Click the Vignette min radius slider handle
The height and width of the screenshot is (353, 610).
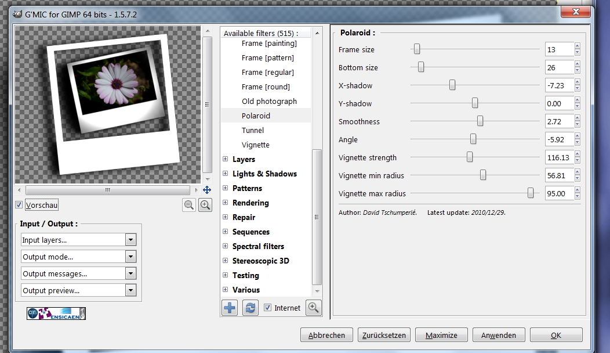click(483, 175)
